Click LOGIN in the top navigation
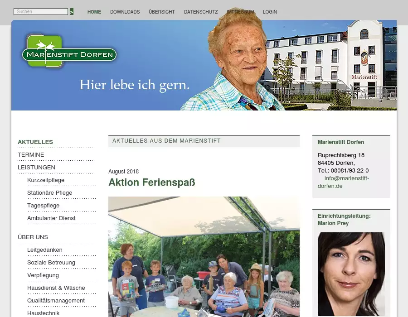Viewport: 408px width, 317px height. pyautogui.click(x=270, y=12)
